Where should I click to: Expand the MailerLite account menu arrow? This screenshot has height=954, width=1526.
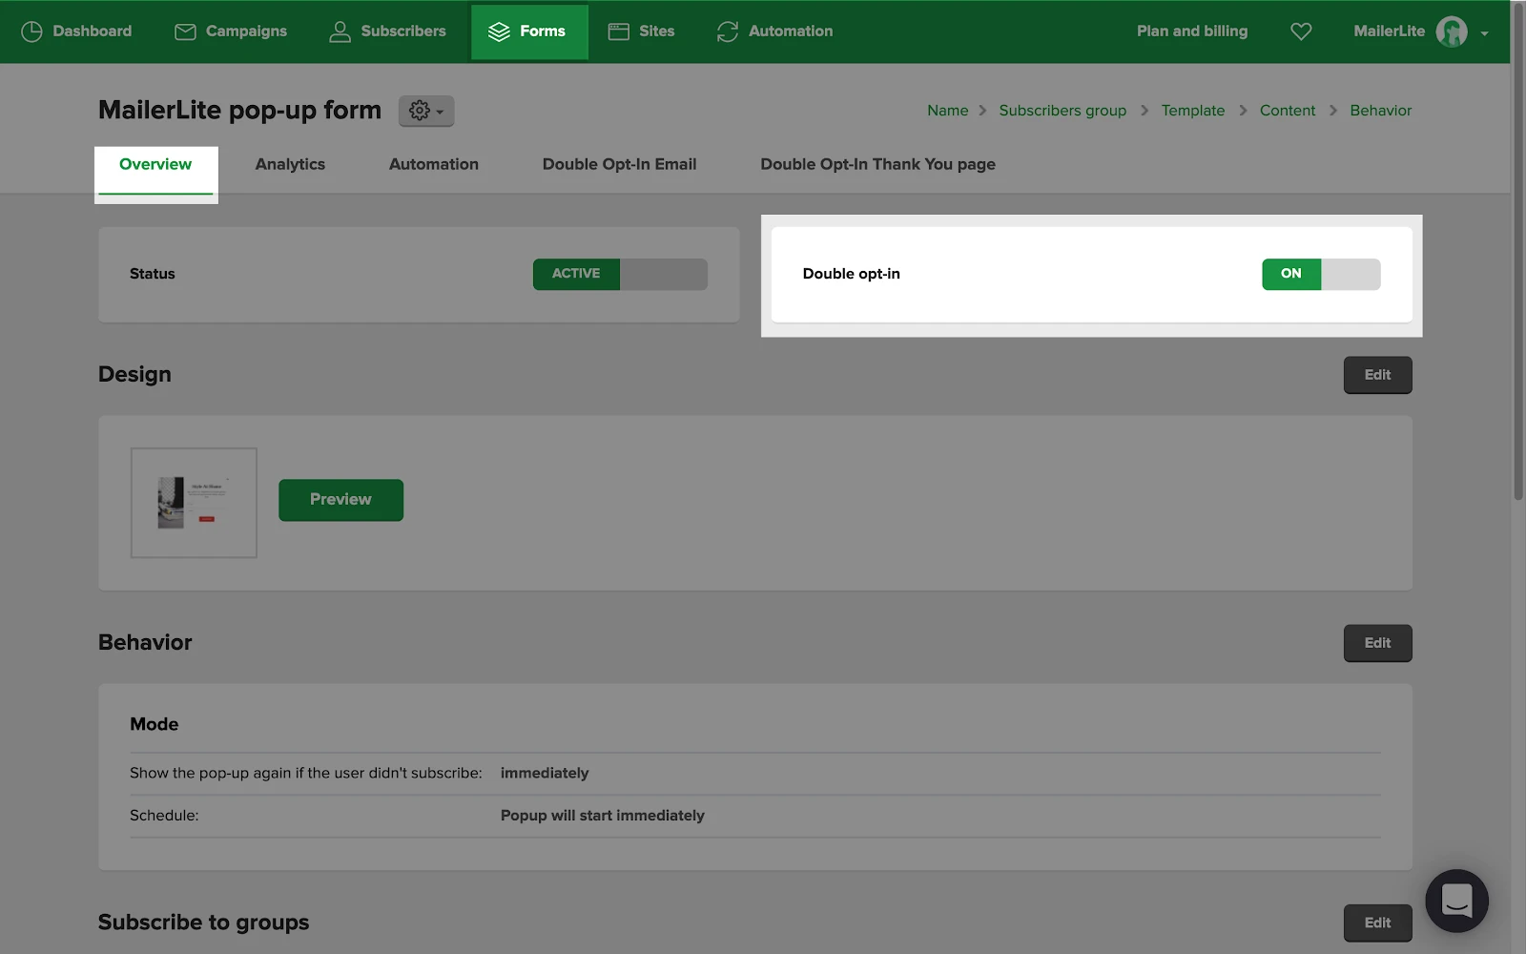click(1484, 33)
